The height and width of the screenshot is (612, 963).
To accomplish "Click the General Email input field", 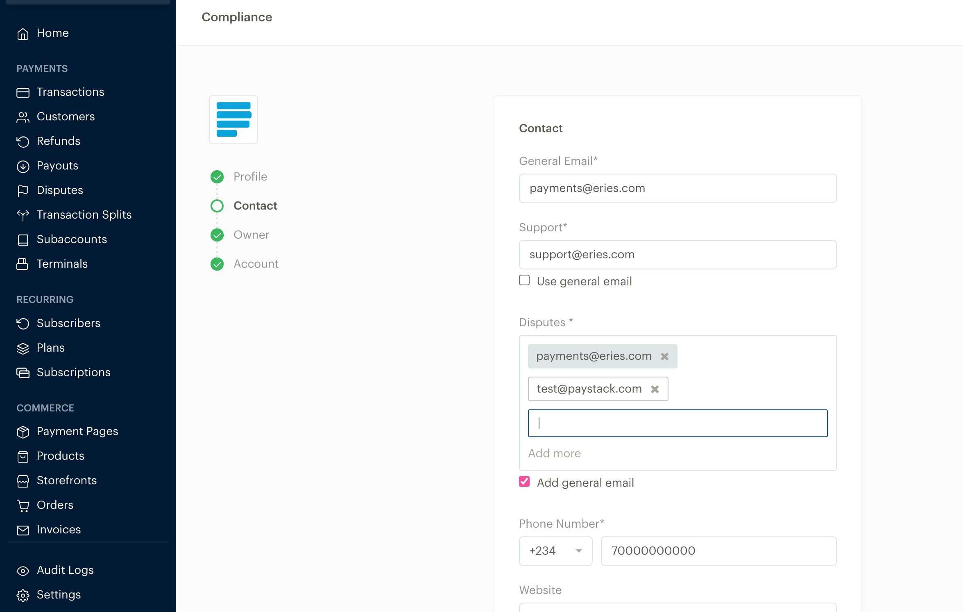I will pos(677,187).
